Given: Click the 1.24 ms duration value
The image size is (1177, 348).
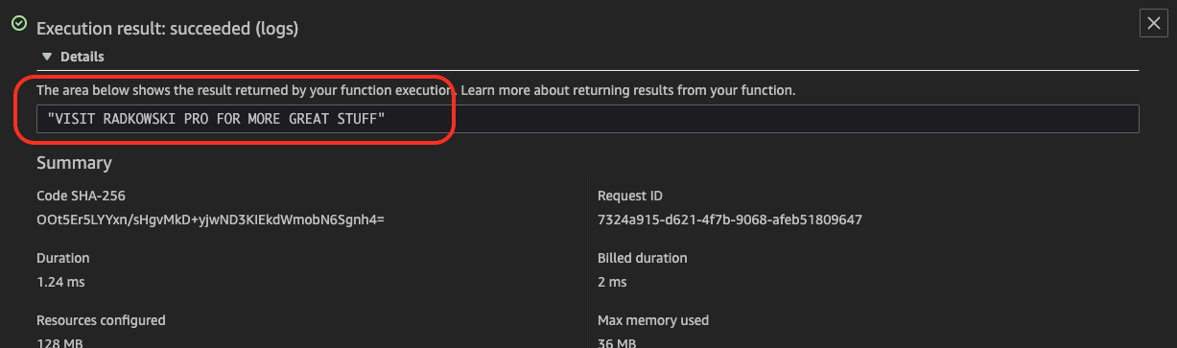Looking at the screenshot, I should click(x=59, y=282).
